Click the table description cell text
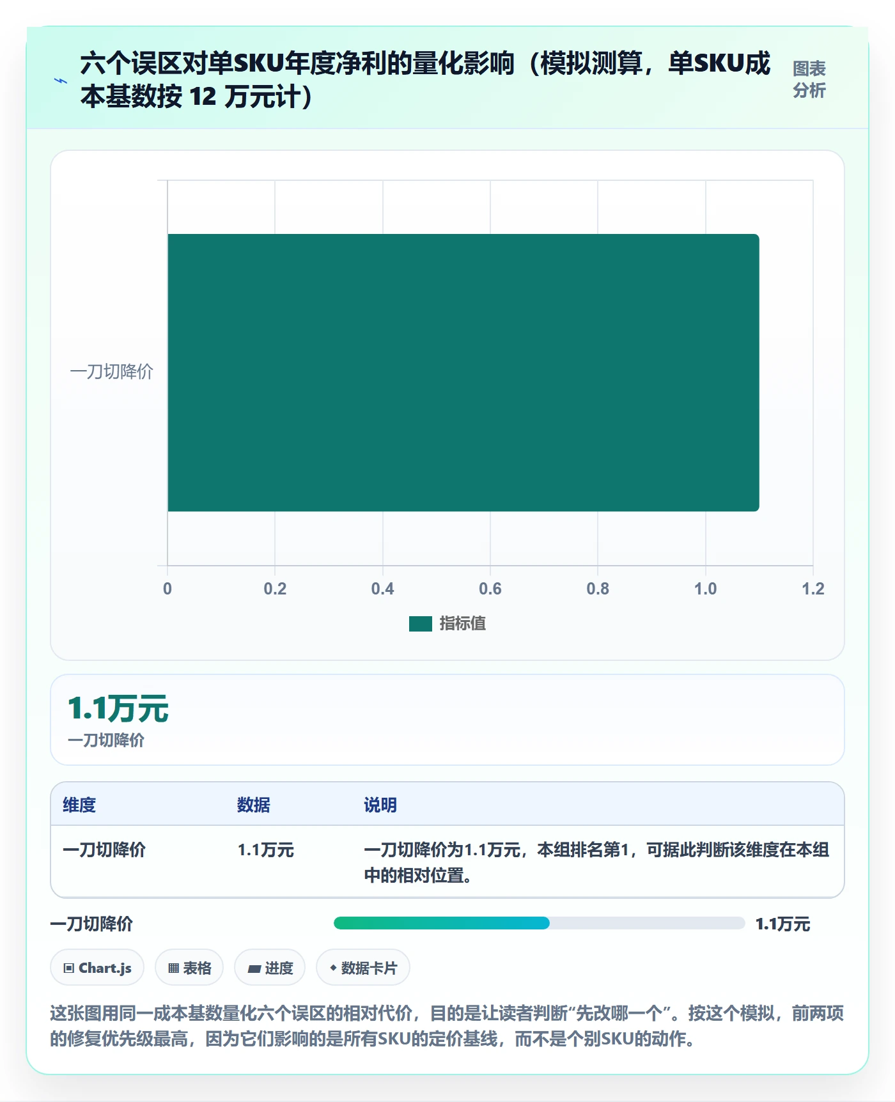 [x=597, y=862]
